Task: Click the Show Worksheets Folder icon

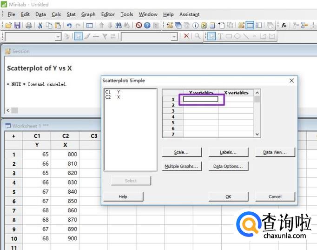Action: point(178,25)
